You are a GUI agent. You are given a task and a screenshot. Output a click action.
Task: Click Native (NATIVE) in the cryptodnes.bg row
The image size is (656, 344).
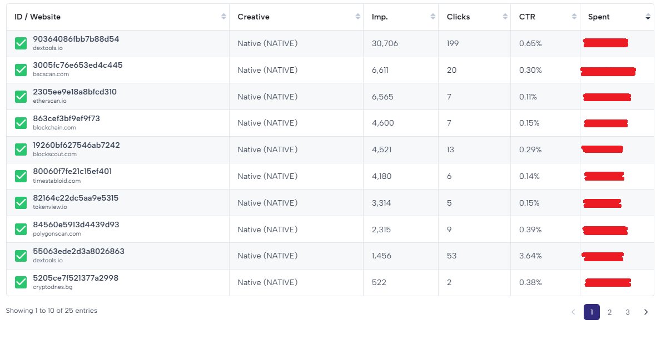point(267,282)
